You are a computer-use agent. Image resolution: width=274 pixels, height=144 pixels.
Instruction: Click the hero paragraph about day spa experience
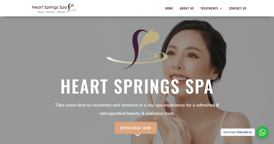[137, 109]
